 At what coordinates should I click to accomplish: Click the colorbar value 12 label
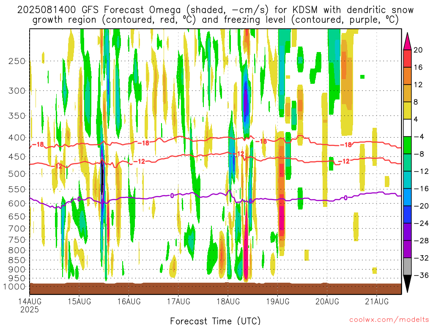[x=418, y=85]
